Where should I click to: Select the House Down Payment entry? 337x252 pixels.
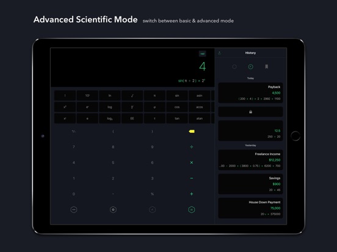[x=250, y=208]
